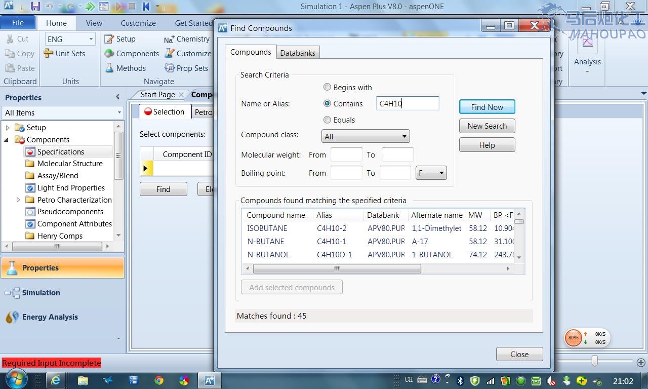Viewport: 648px width, 389px height.
Task: Click the Analysis chart icon in ribbon
Action: point(587,43)
